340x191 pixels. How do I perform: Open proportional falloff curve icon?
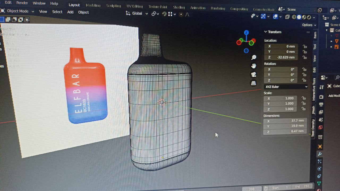(187, 14)
